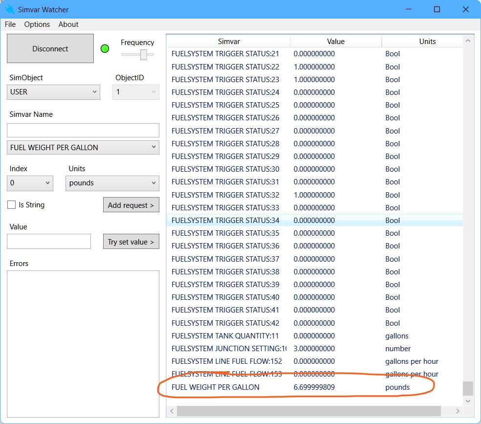Click the value 6.699999809
The height and width of the screenshot is (424, 481).
(314, 387)
